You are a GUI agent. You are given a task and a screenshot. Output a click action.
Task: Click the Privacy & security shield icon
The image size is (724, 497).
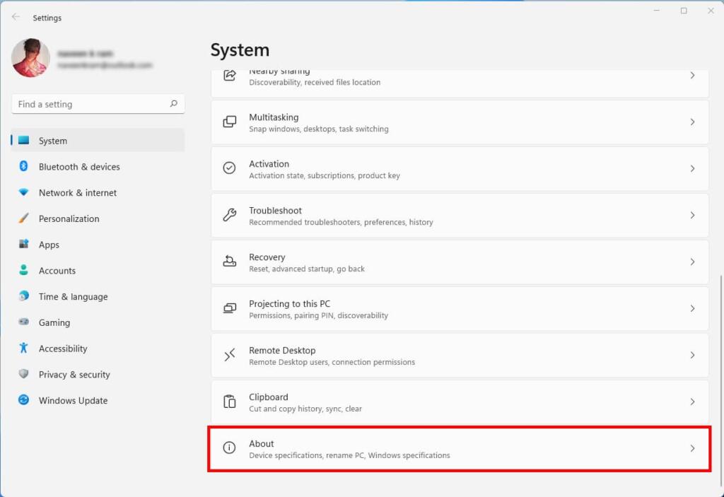23,374
